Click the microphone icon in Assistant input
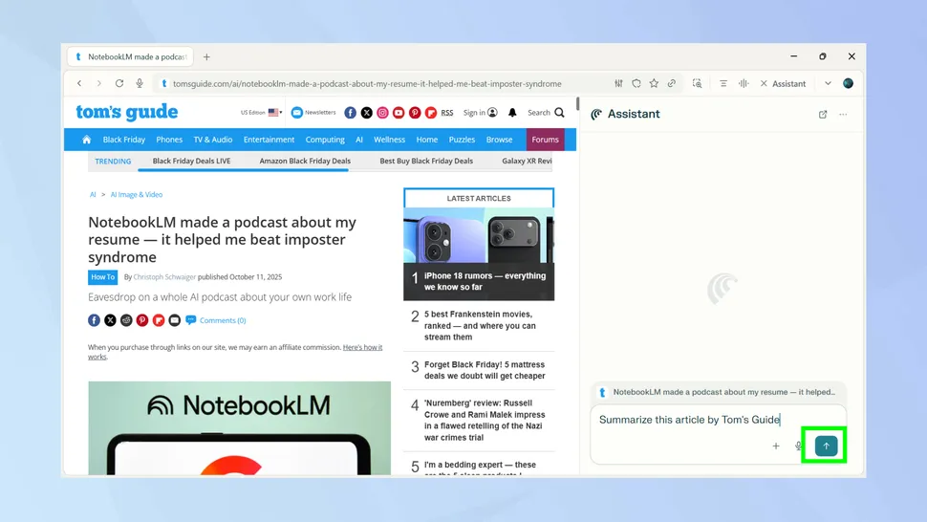The image size is (927, 522). click(799, 446)
